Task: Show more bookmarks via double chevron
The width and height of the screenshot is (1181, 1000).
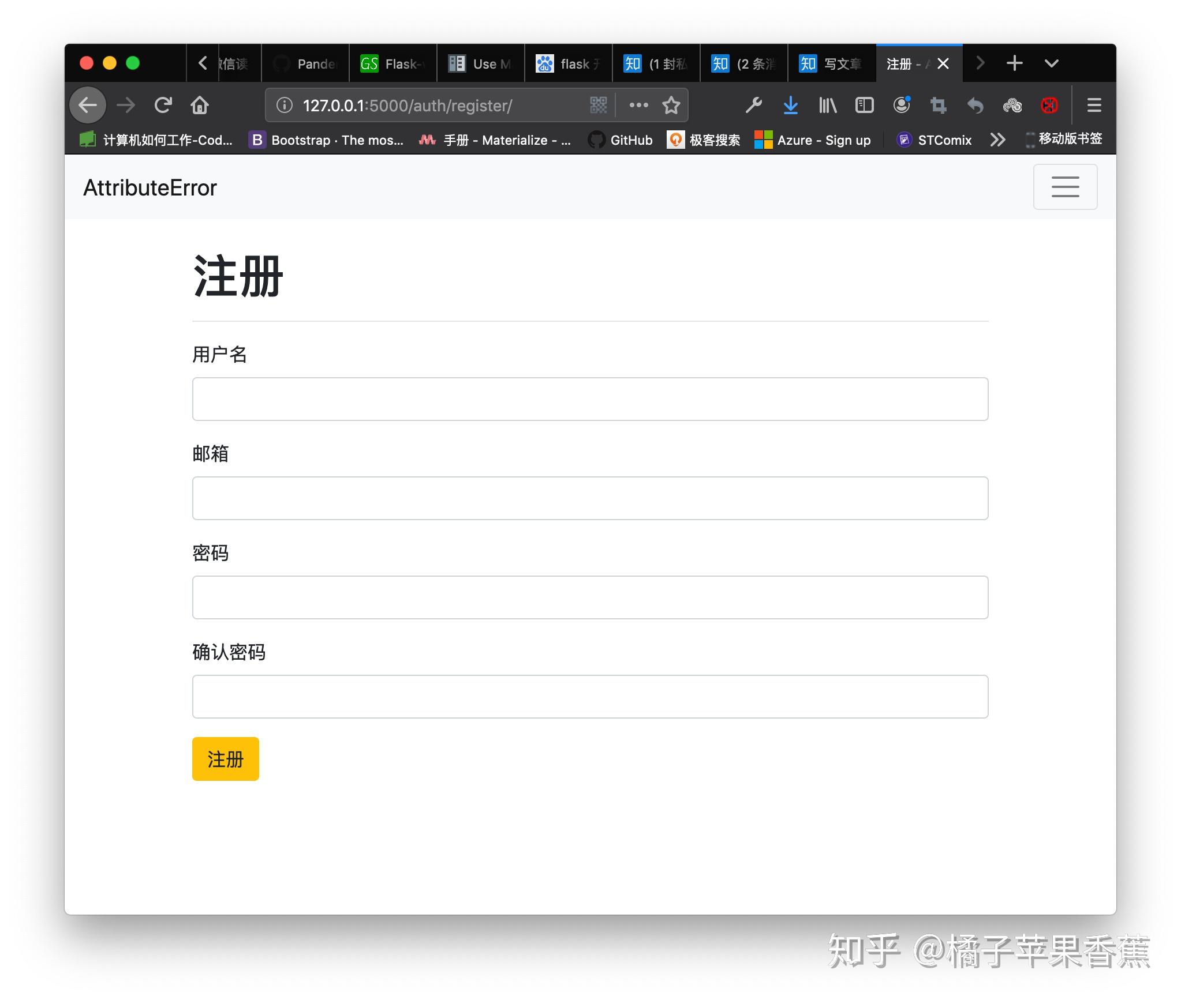Action: coord(997,140)
